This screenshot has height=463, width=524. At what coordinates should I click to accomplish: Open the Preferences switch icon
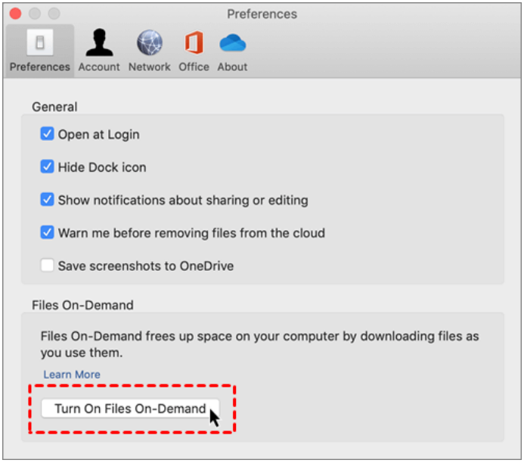click(x=39, y=43)
